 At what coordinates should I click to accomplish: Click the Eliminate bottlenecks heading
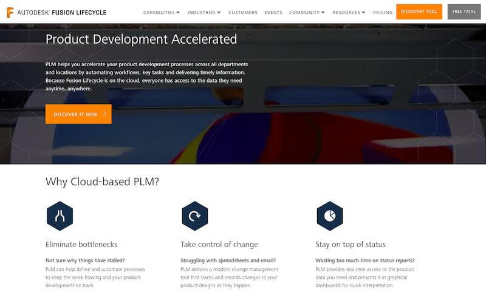[x=81, y=245]
